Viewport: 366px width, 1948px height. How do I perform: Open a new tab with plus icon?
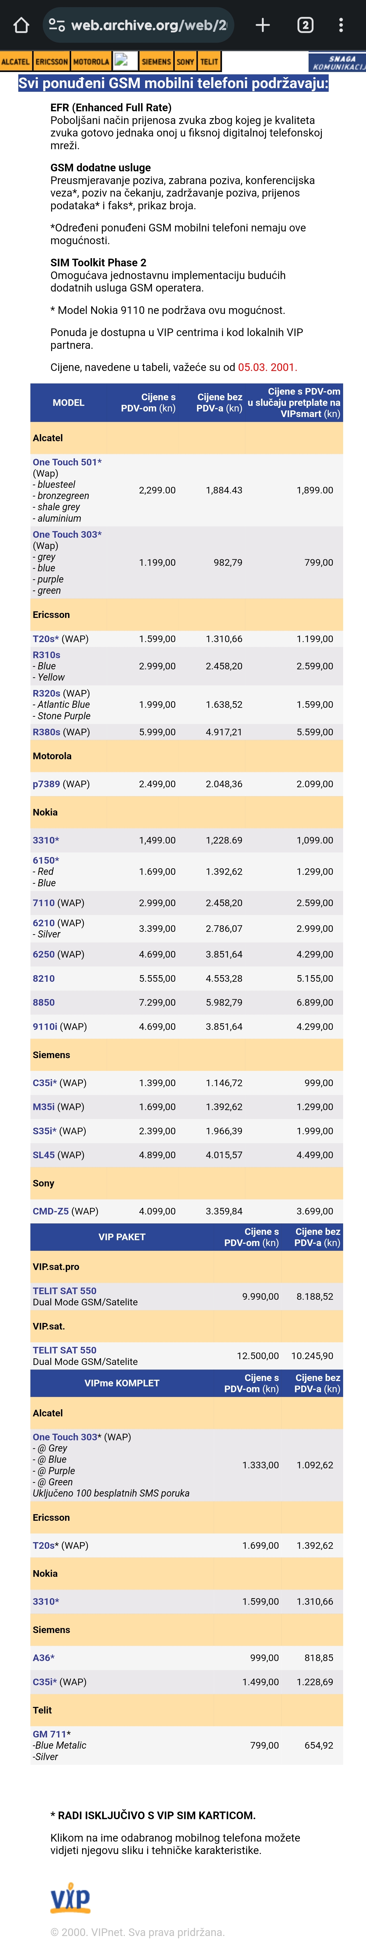coord(263,25)
